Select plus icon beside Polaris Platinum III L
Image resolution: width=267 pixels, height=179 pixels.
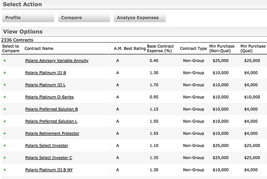point(5,85)
